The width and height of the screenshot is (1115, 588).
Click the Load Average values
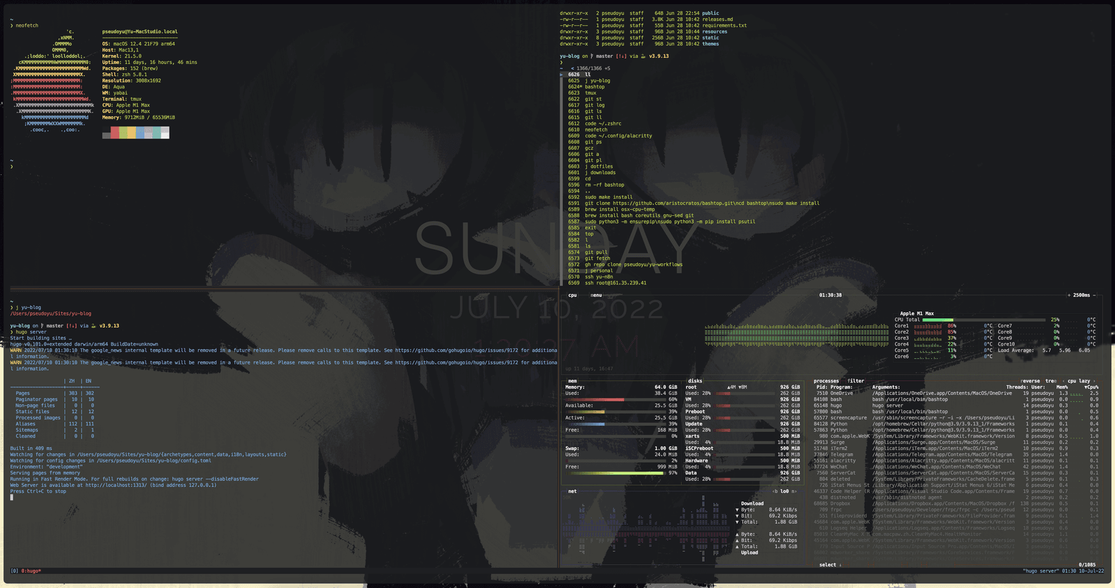click(x=1066, y=350)
